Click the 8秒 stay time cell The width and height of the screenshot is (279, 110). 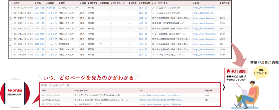pos(222,29)
